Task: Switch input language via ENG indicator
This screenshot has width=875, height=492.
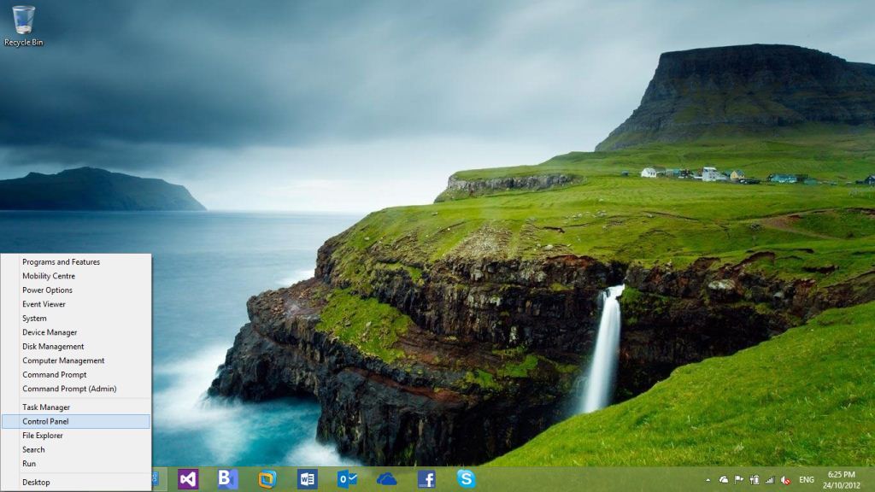Action: [x=807, y=480]
